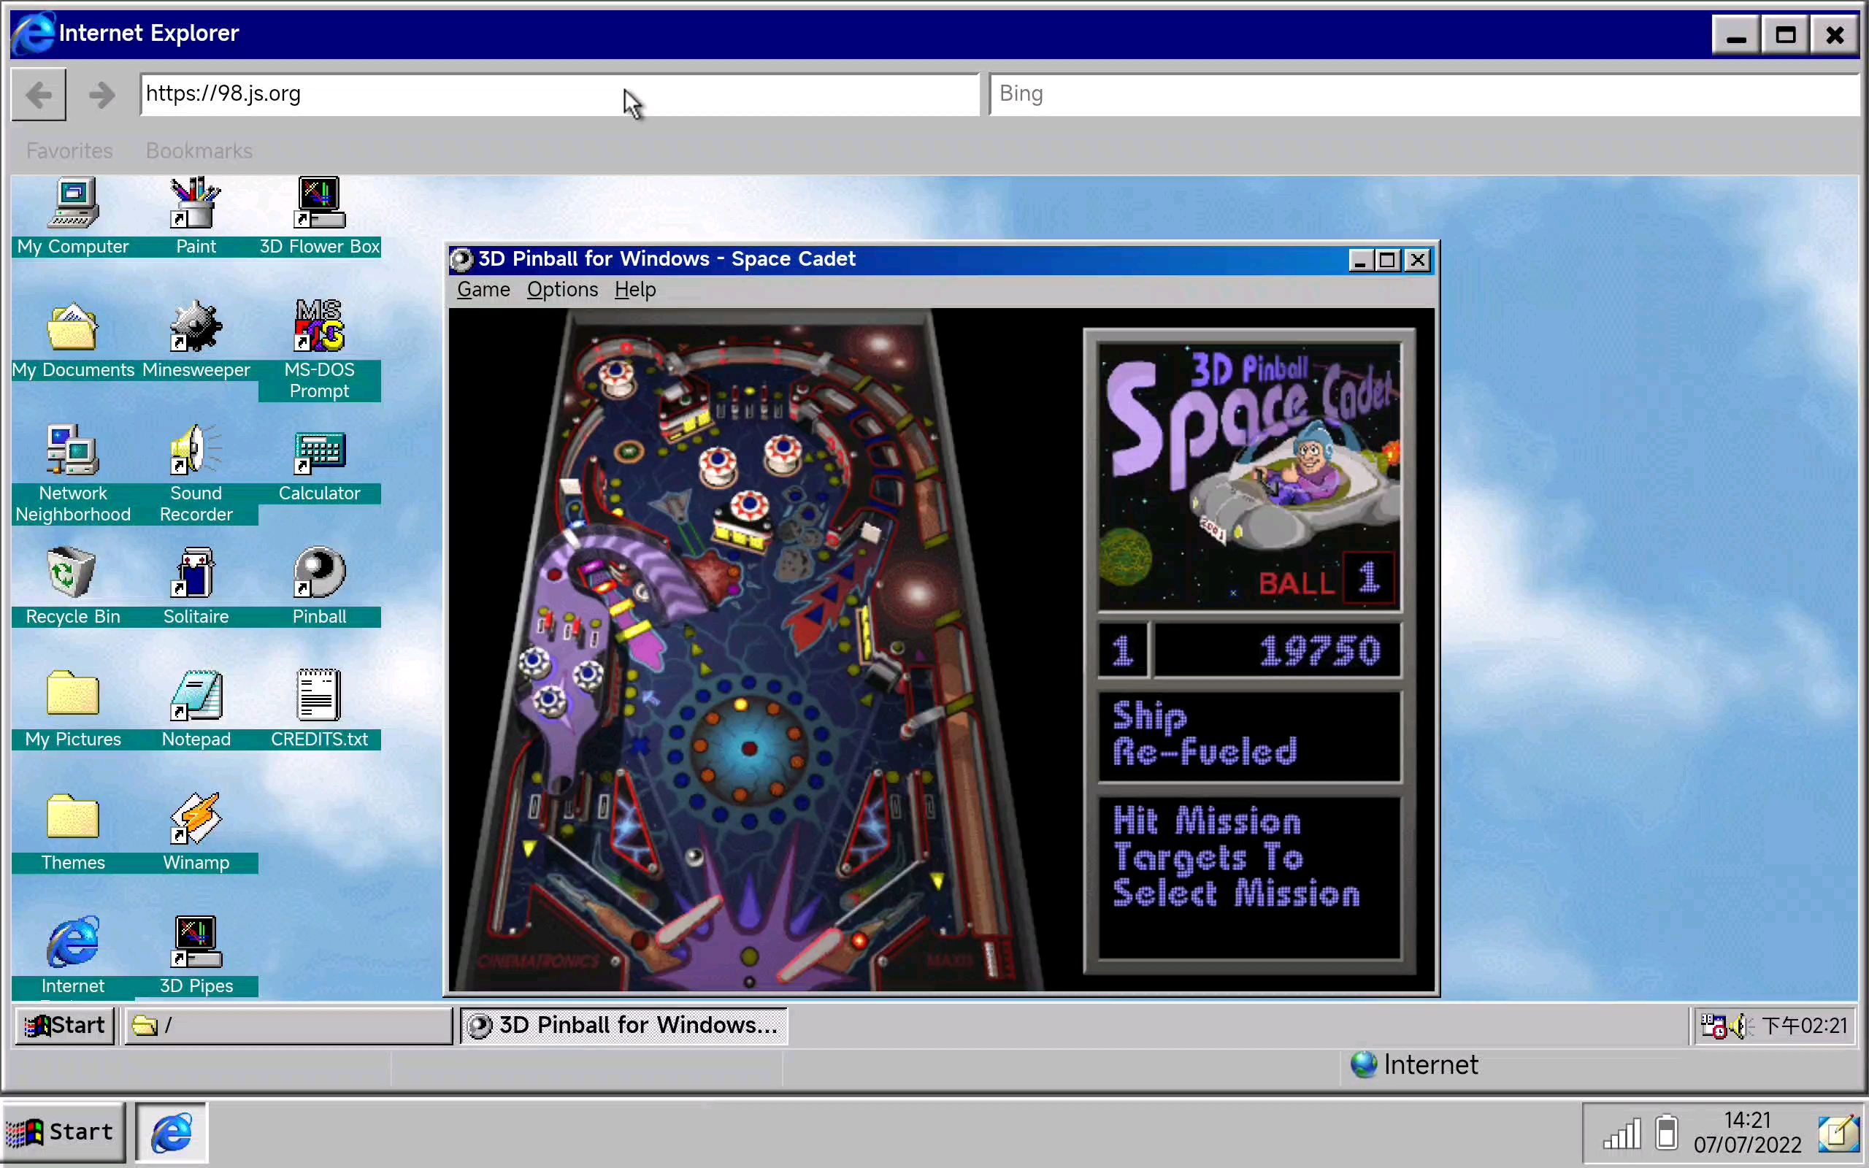This screenshot has height=1168, width=1869.
Task: Select the Calculator desktop icon
Action: coord(319,450)
